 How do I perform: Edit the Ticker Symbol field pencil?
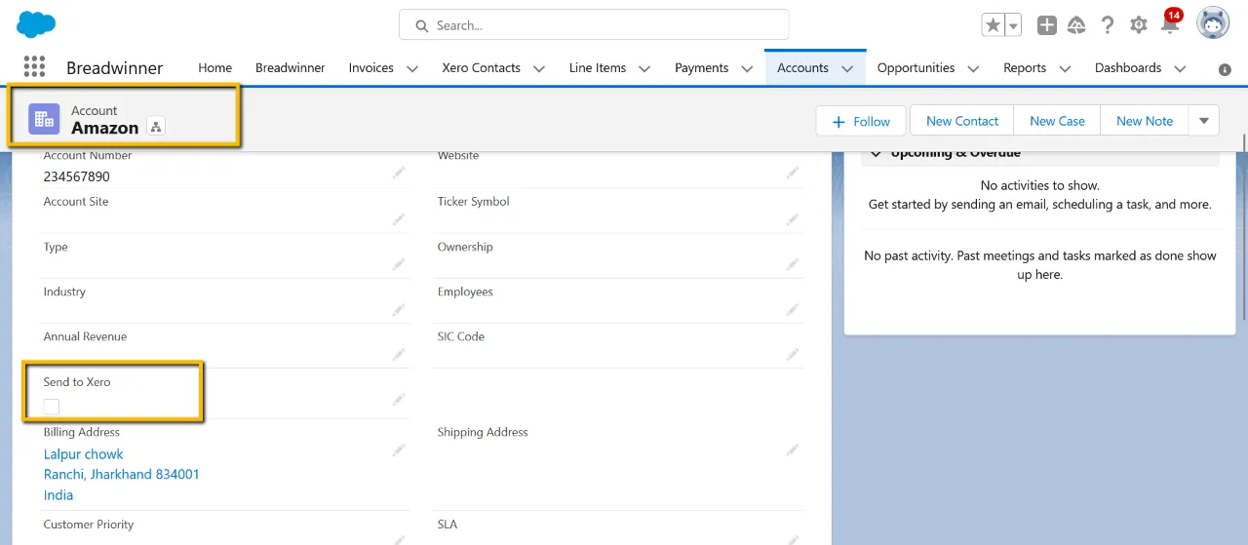click(x=793, y=218)
